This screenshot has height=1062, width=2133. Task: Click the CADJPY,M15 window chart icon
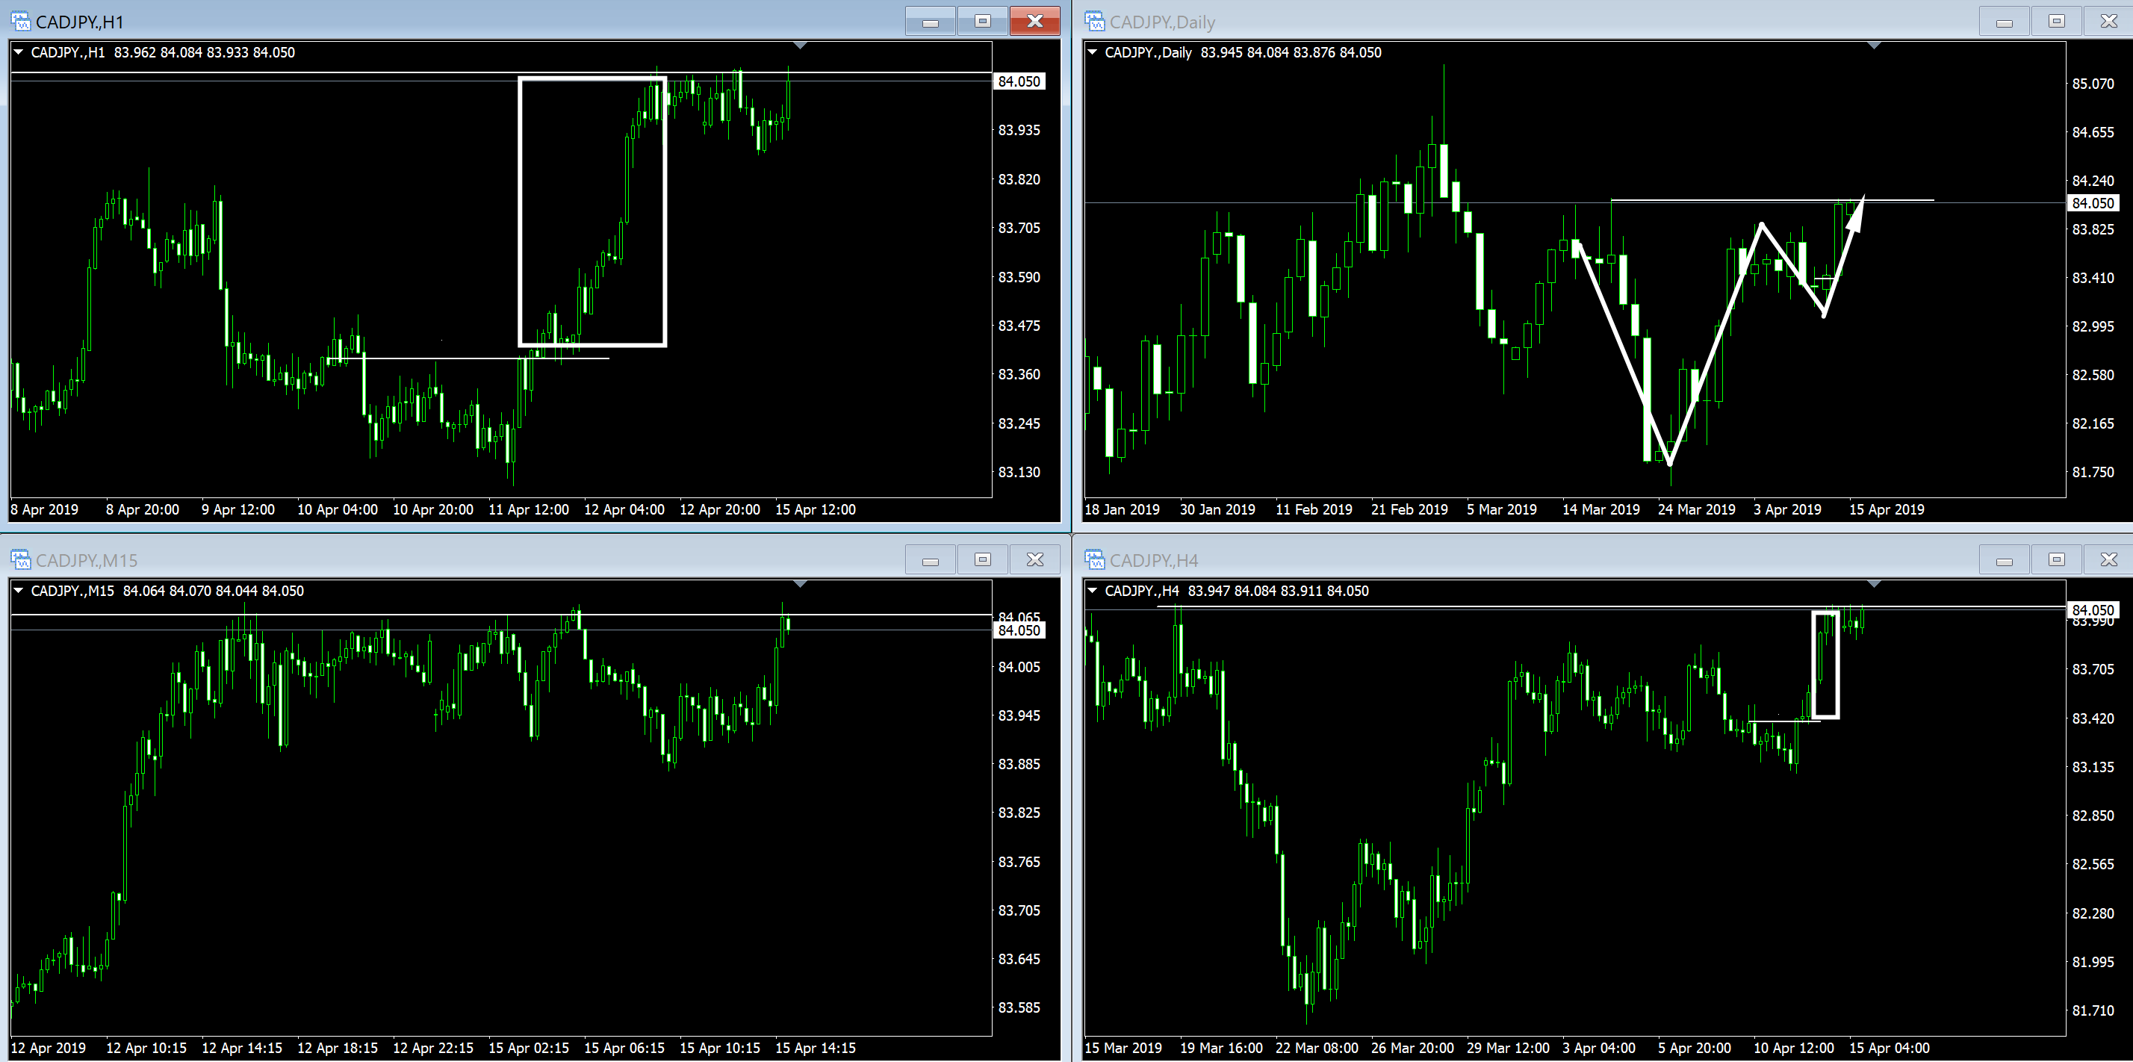coord(20,559)
